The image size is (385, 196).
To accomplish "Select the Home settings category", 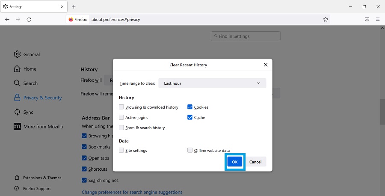I will (25, 69).
